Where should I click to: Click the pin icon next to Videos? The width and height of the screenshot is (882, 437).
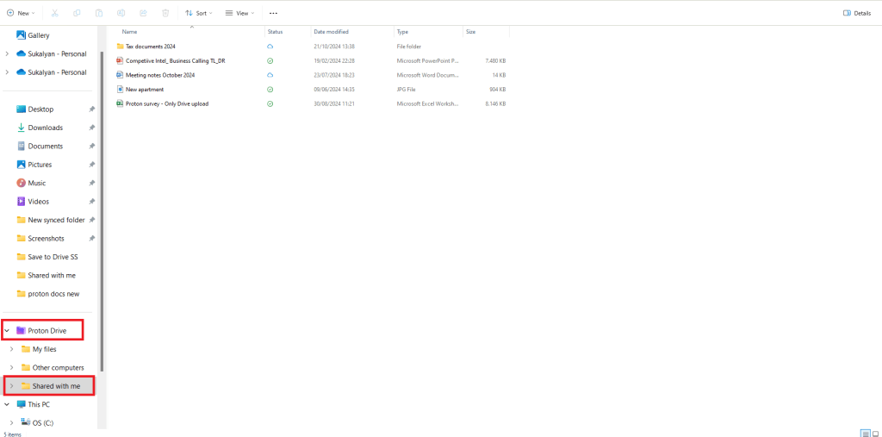[x=91, y=202]
